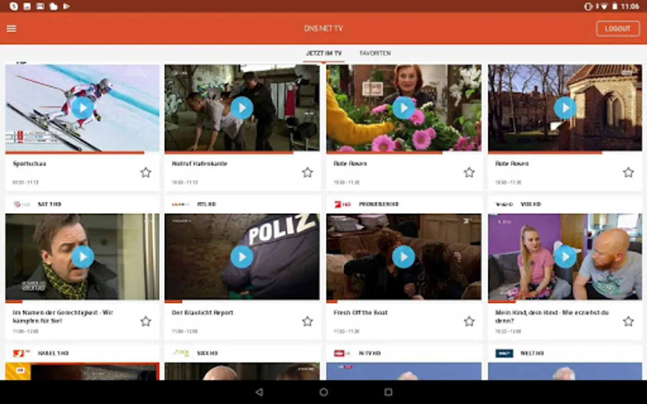The height and width of the screenshot is (404, 647).
Task: Play Fresh Off the Boat on ProSieben HD
Action: [x=403, y=257]
